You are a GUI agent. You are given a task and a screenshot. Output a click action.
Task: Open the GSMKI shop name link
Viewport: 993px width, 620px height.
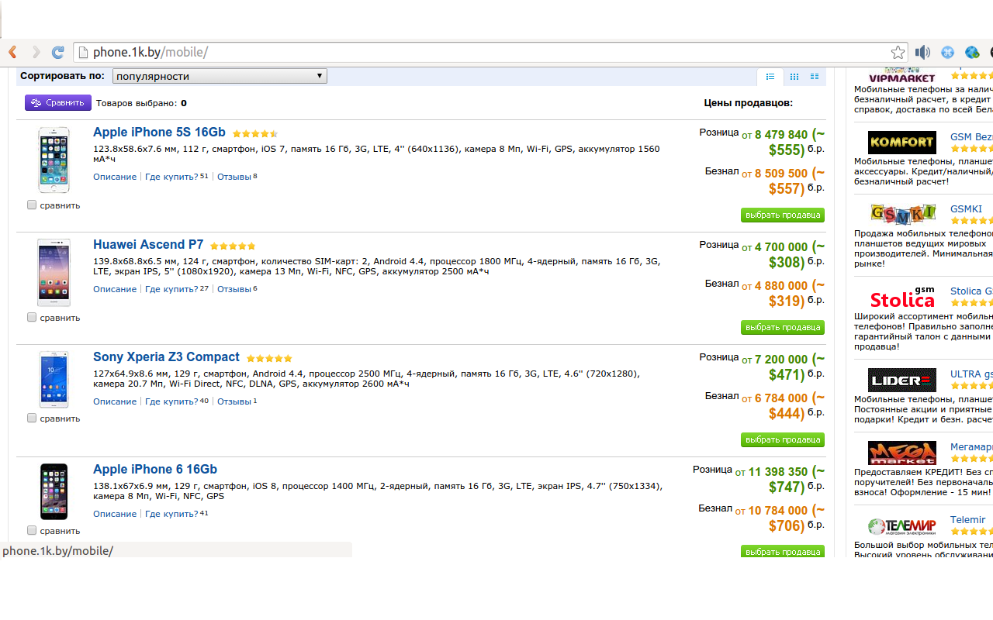966,209
